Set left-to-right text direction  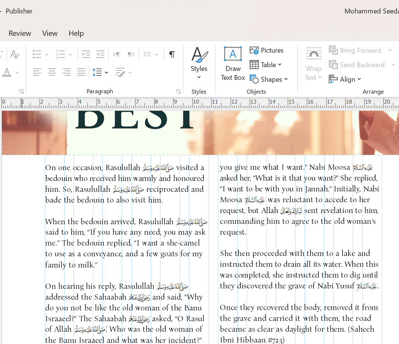click(x=116, y=54)
